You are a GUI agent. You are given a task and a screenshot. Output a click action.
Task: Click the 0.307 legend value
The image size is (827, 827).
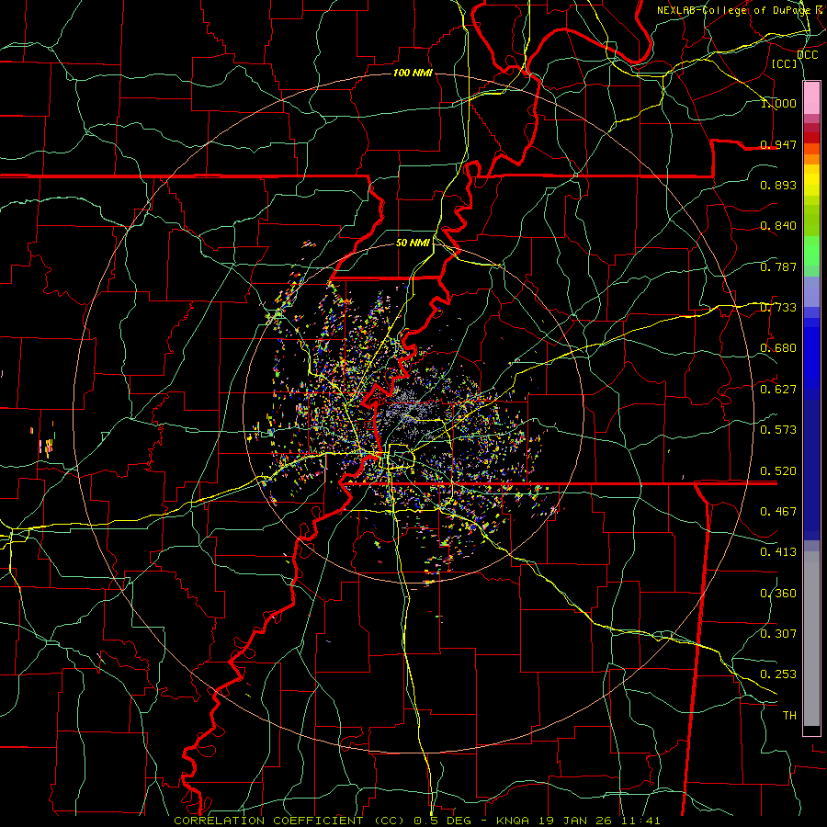(778, 634)
